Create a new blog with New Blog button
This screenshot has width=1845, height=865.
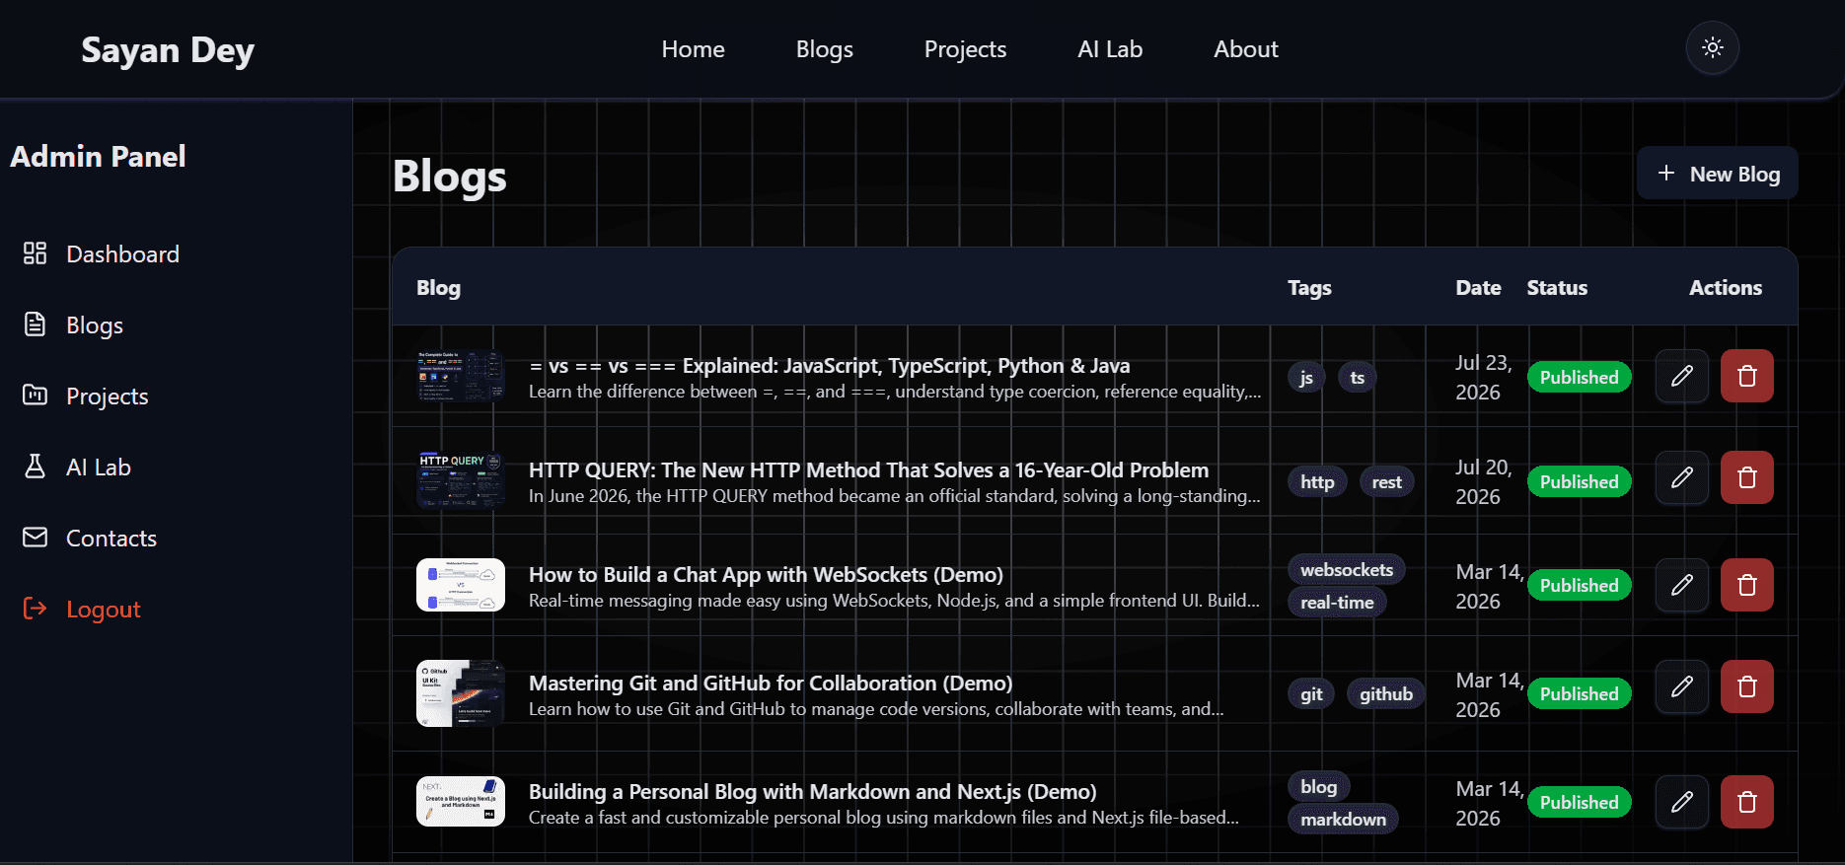pyautogui.click(x=1717, y=174)
